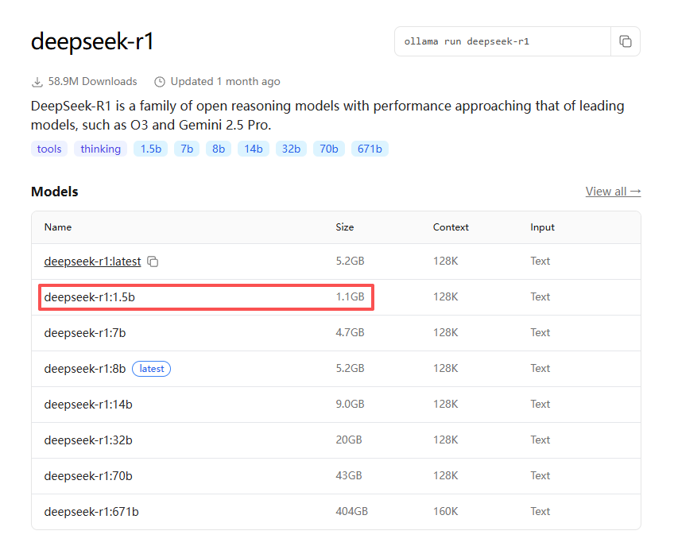674x554 pixels.
Task: Click the Context column header
Action: pos(451,227)
